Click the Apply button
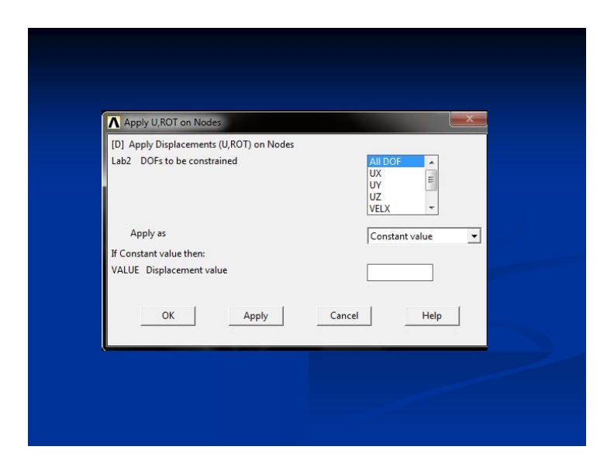 256,316
